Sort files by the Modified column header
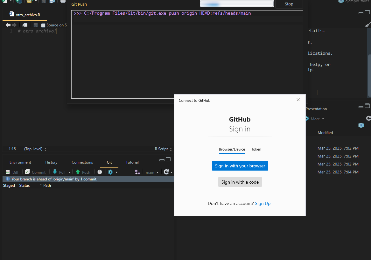The width and height of the screenshot is (371, 260). 325,133
